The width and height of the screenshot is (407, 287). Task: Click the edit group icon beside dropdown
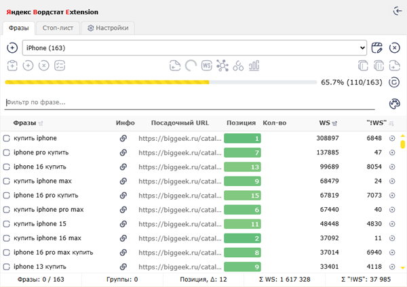pos(378,47)
